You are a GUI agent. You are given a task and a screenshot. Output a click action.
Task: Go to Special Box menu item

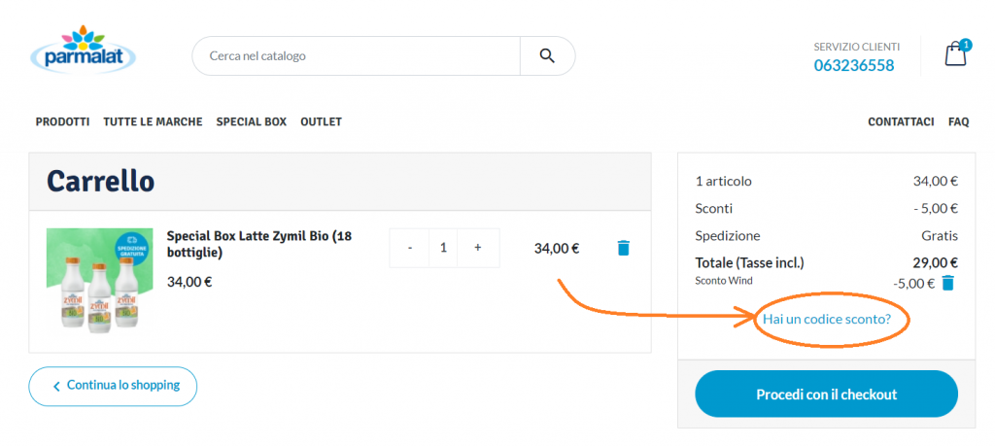point(251,121)
